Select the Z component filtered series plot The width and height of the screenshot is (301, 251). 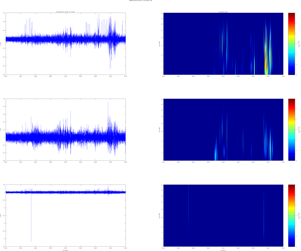coord(66,215)
